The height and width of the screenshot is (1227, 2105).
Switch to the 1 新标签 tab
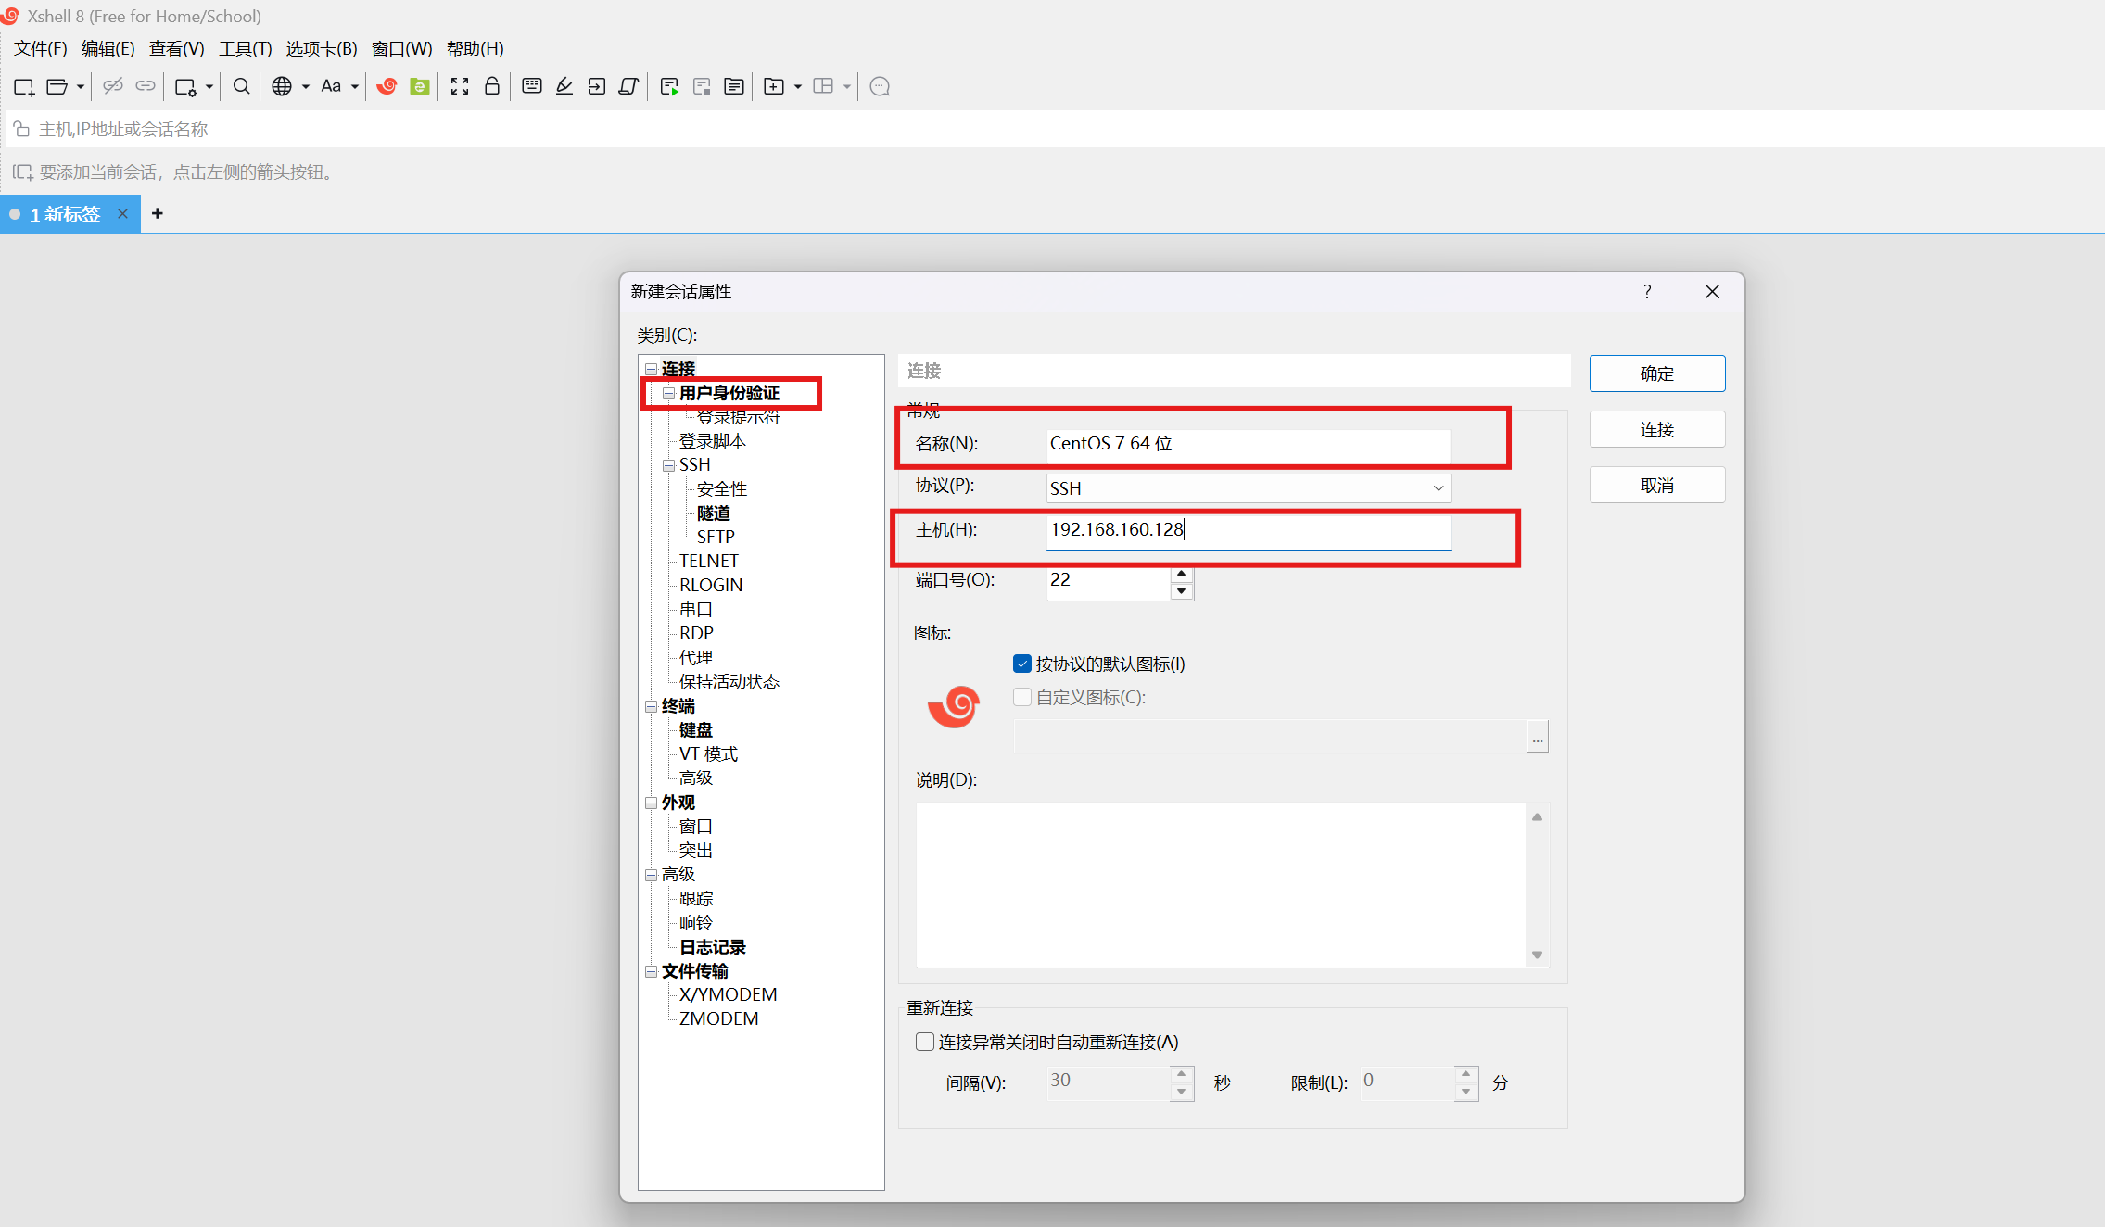(65, 214)
